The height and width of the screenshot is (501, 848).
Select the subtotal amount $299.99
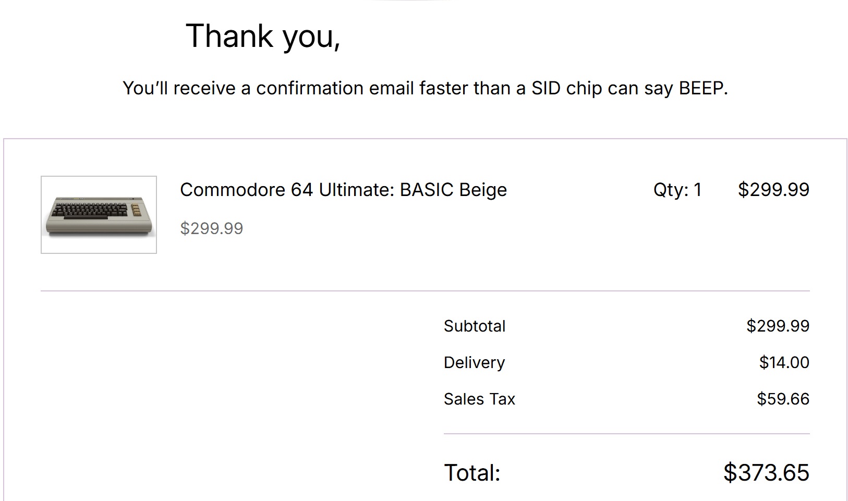click(777, 326)
